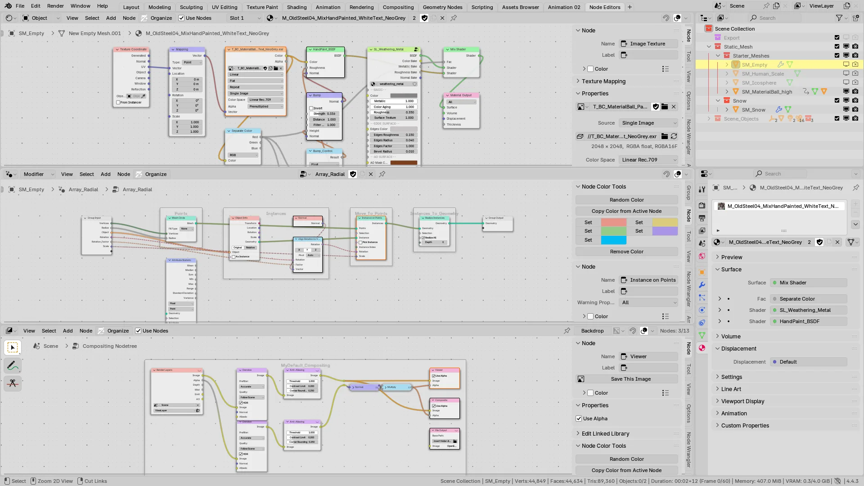Image resolution: width=864 pixels, height=486 pixels.
Task: Set node color to cyan blue swatch
Action: 614,240
